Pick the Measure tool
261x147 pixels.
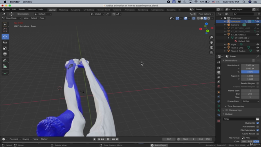(x=5, y=67)
